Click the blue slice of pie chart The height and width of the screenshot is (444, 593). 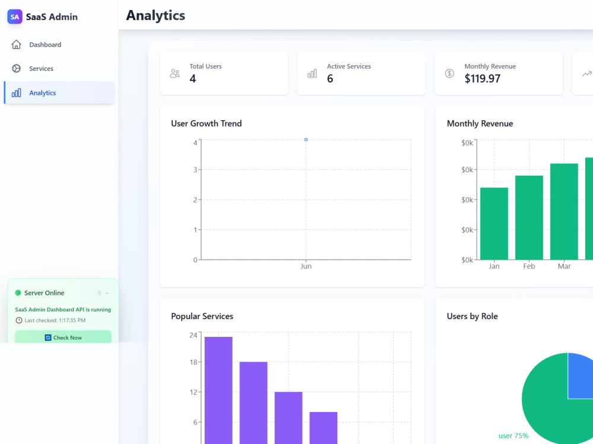[581, 376]
